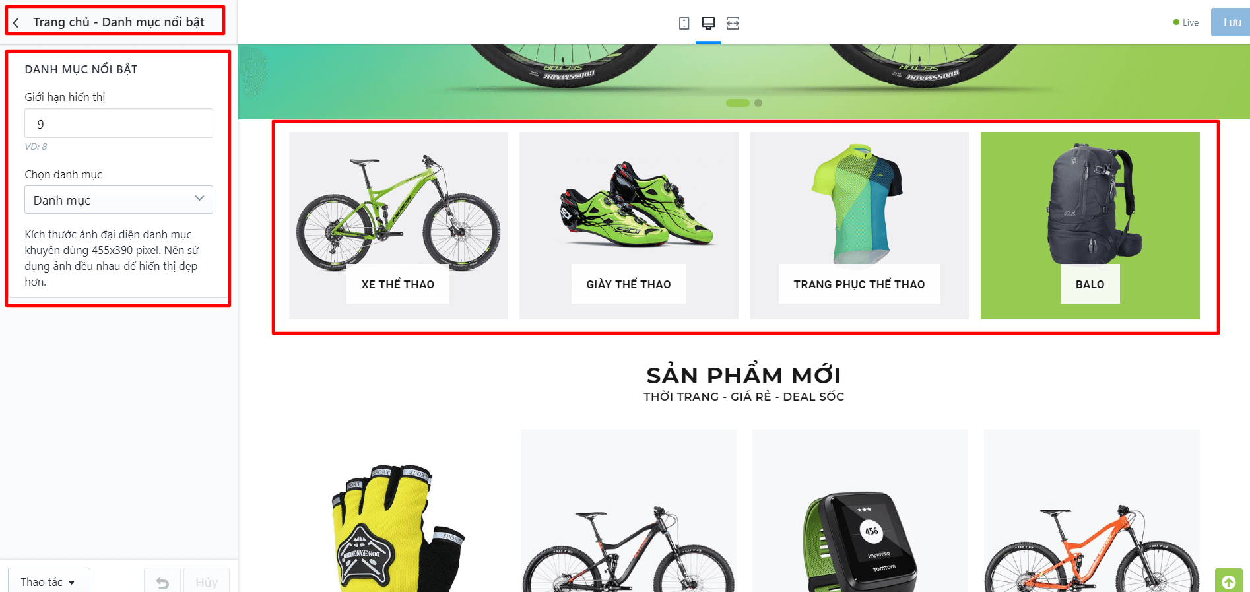Click the Lưu save button
Screen dimensions: 1250x592
(1231, 22)
